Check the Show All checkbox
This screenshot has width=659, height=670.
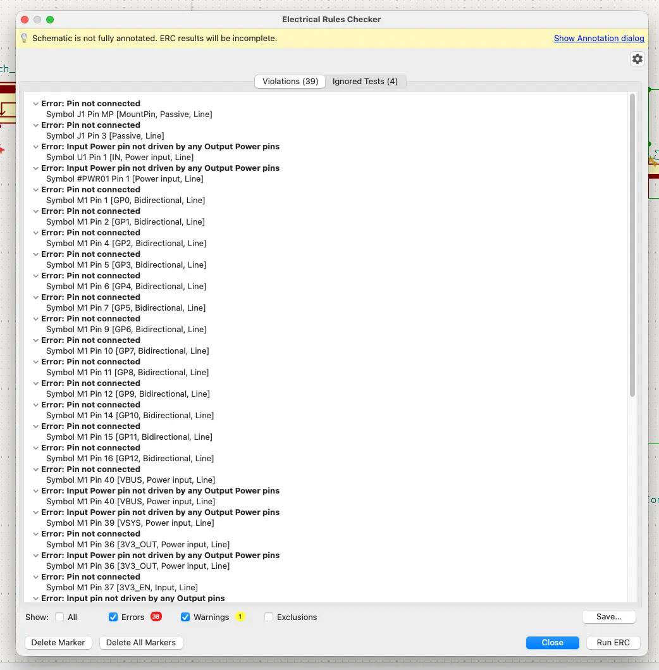pyautogui.click(x=60, y=617)
